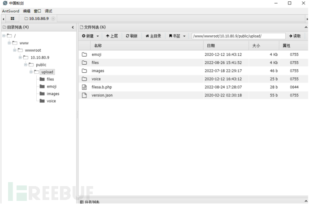Viewport: 309px width, 204px height.
Task: Select the public folder in tree
Action: [x=41, y=65]
